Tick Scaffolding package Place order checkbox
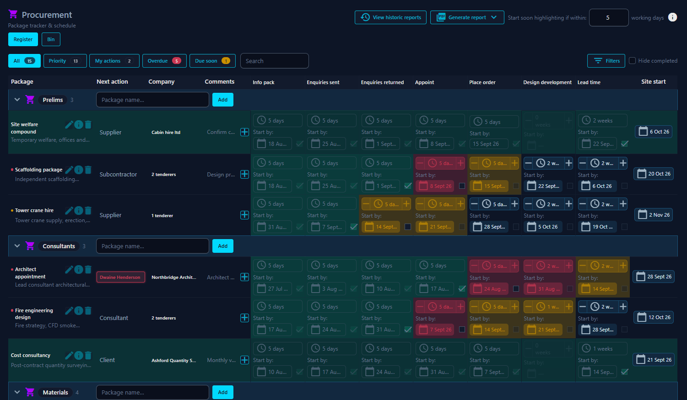Image resolution: width=687 pixels, height=400 pixels. point(516,186)
